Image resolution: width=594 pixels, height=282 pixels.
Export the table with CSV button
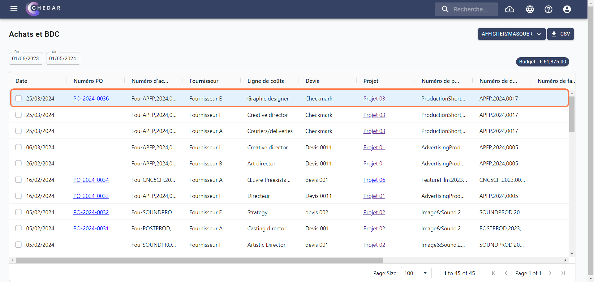point(561,34)
